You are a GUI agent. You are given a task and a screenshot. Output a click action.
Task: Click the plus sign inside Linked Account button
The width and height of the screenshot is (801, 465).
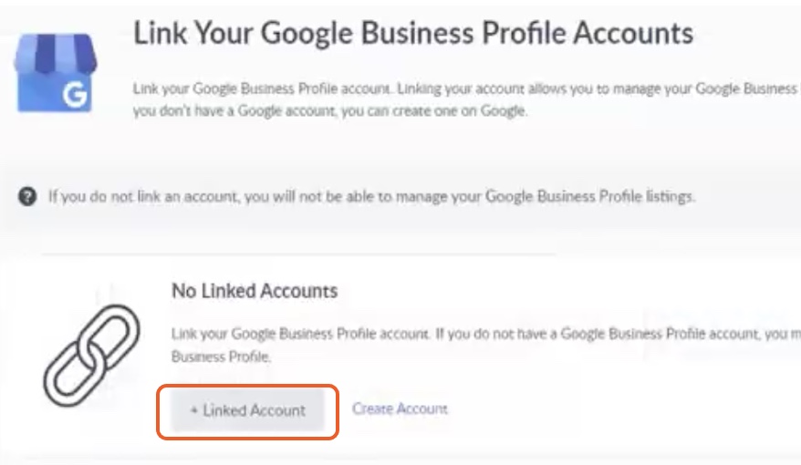[x=193, y=410]
